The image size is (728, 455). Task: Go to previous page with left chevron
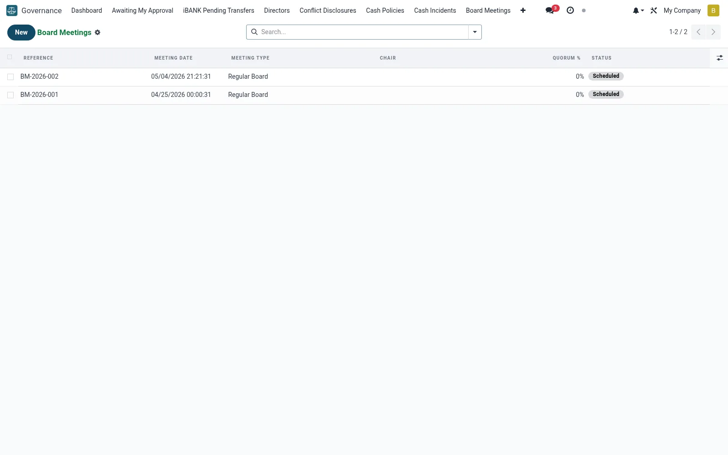[x=698, y=32]
